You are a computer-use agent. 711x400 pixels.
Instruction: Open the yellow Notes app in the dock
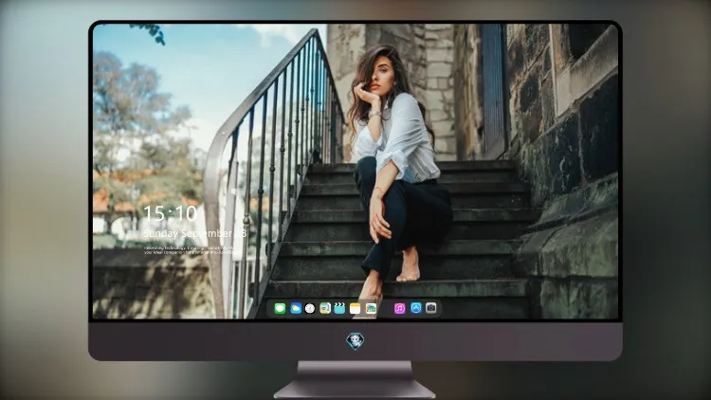[x=355, y=308]
